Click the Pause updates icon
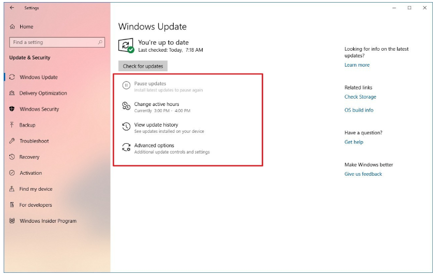 pos(126,86)
